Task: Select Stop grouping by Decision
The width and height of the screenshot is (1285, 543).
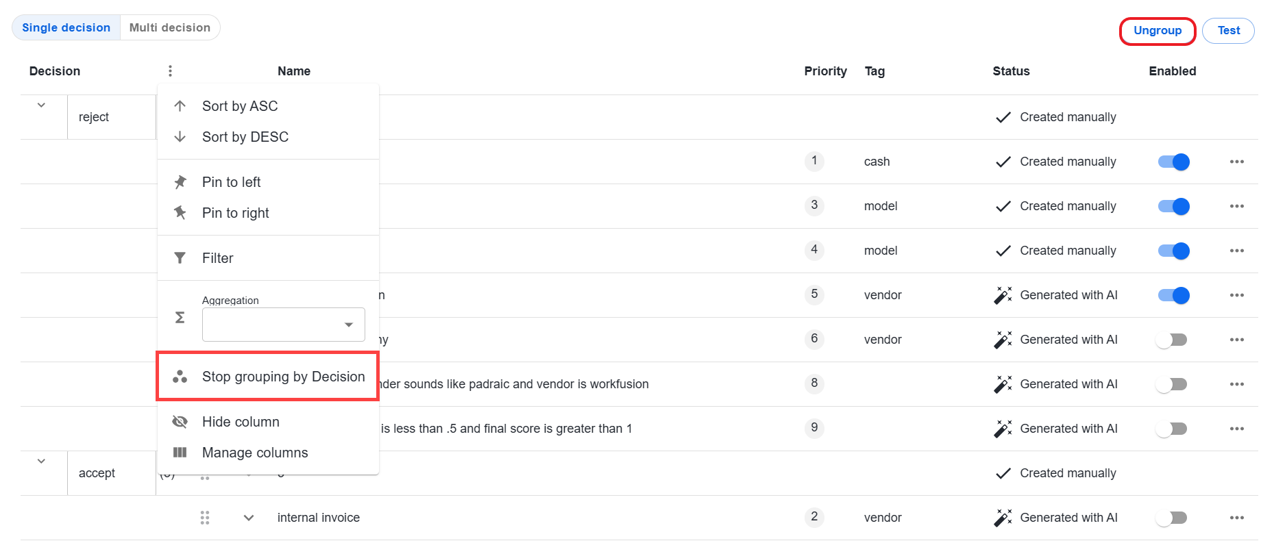Action: click(x=268, y=377)
